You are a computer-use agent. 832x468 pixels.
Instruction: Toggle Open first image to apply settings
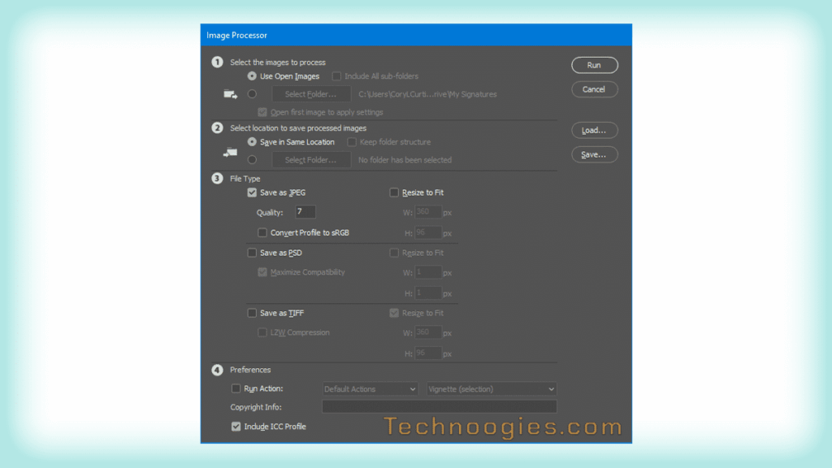click(262, 112)
